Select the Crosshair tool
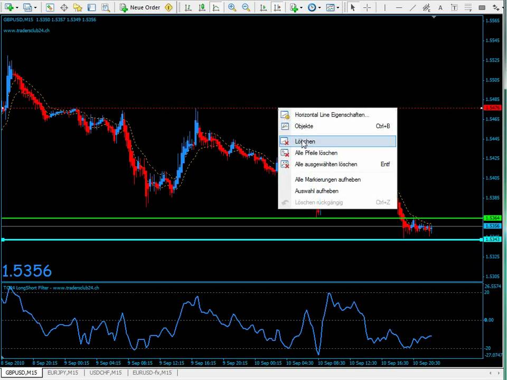 367,7
